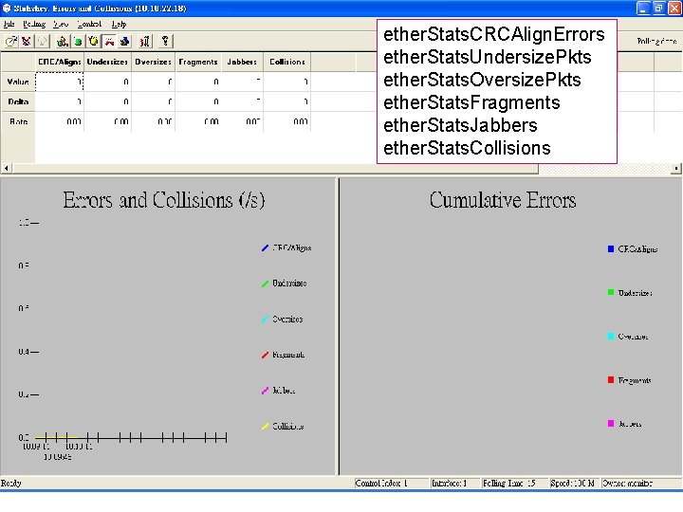Viewport: 683px width, 512px height.
Task: Click cyan Oversizes legend line in rate chart
Action: click(265, 320)
